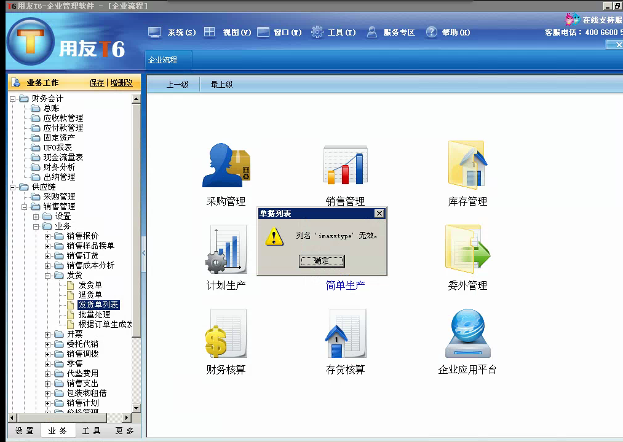Viewport: 623px width, 442px height.
Task: Select 根据订单生成发 tree item
Action: coord(105,325)
